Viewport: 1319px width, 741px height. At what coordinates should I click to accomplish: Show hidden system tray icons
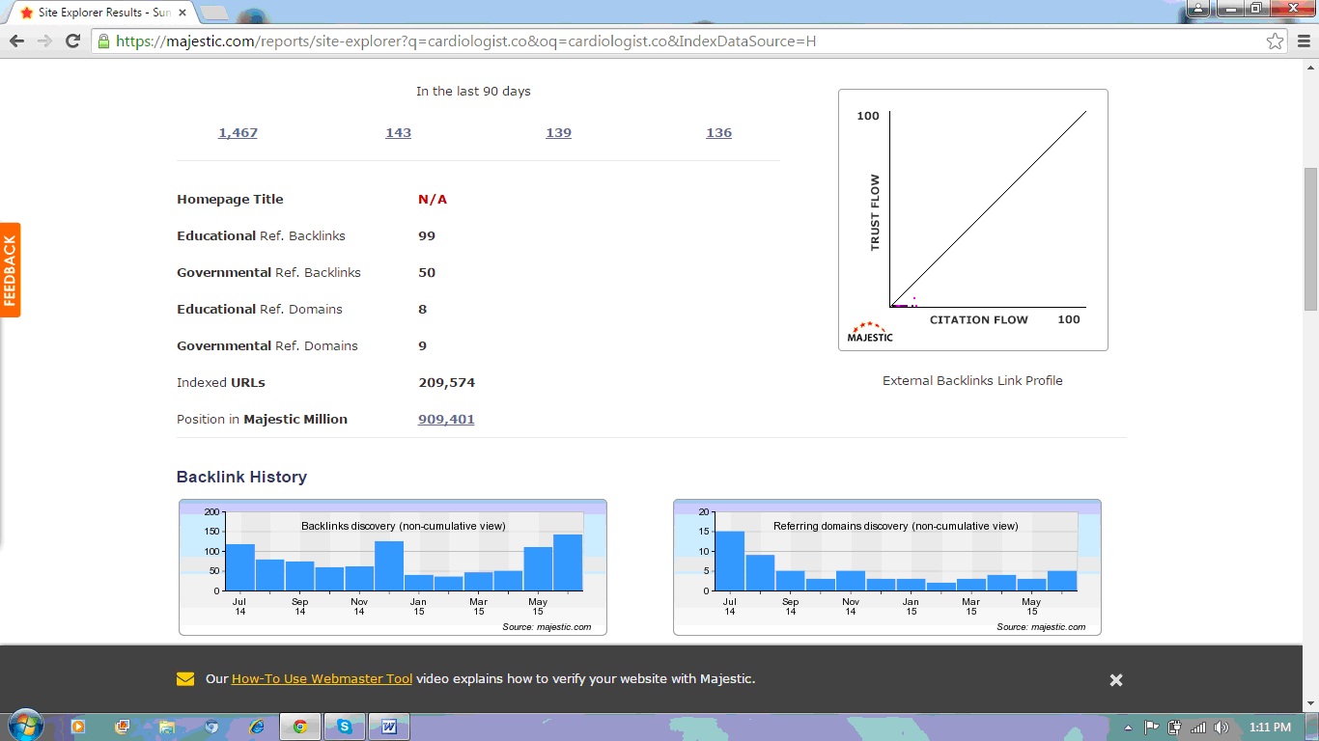click(x=1128, y=727)
